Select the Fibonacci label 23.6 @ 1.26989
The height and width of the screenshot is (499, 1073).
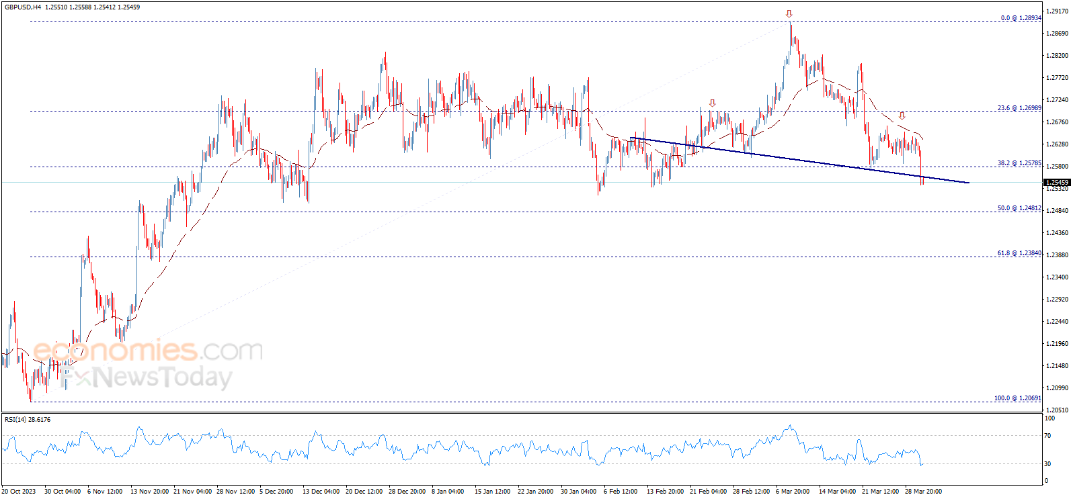[x=1019, y=108]
